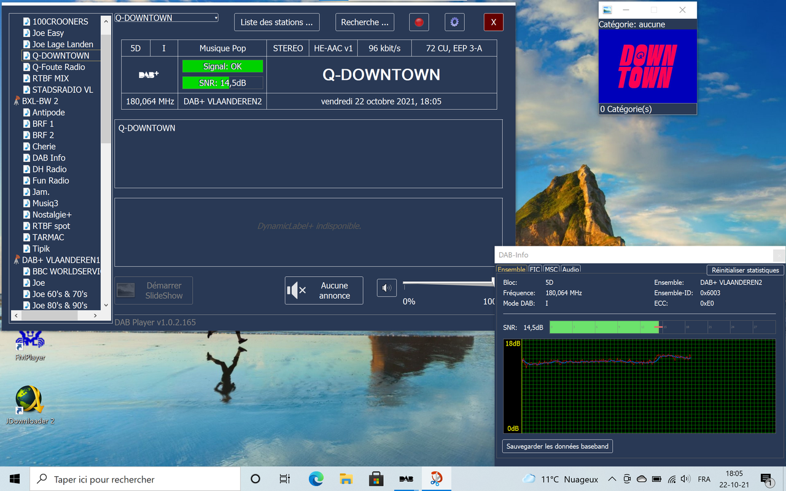Switch to Snipping tool taskbar icon
Screen dimensions: 786x491
point(436,479)
